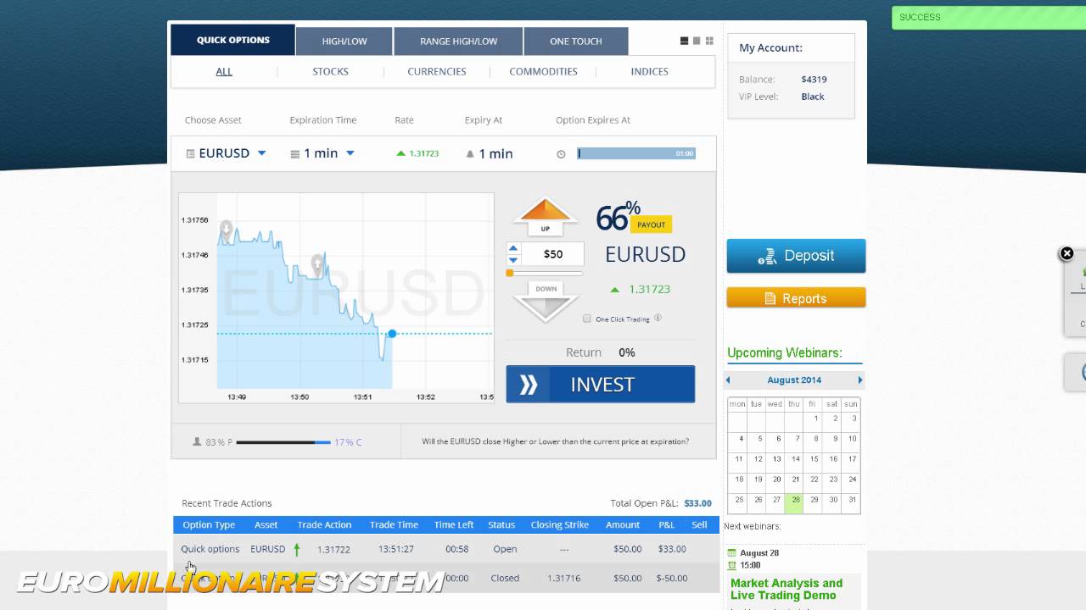The height and width of the screenshot is (610, 1086).
Task: Click the Closed status cell
Action: tap(505, 578)
